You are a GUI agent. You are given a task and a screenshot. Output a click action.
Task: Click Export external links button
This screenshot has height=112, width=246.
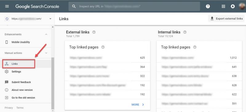coord(226,19)
